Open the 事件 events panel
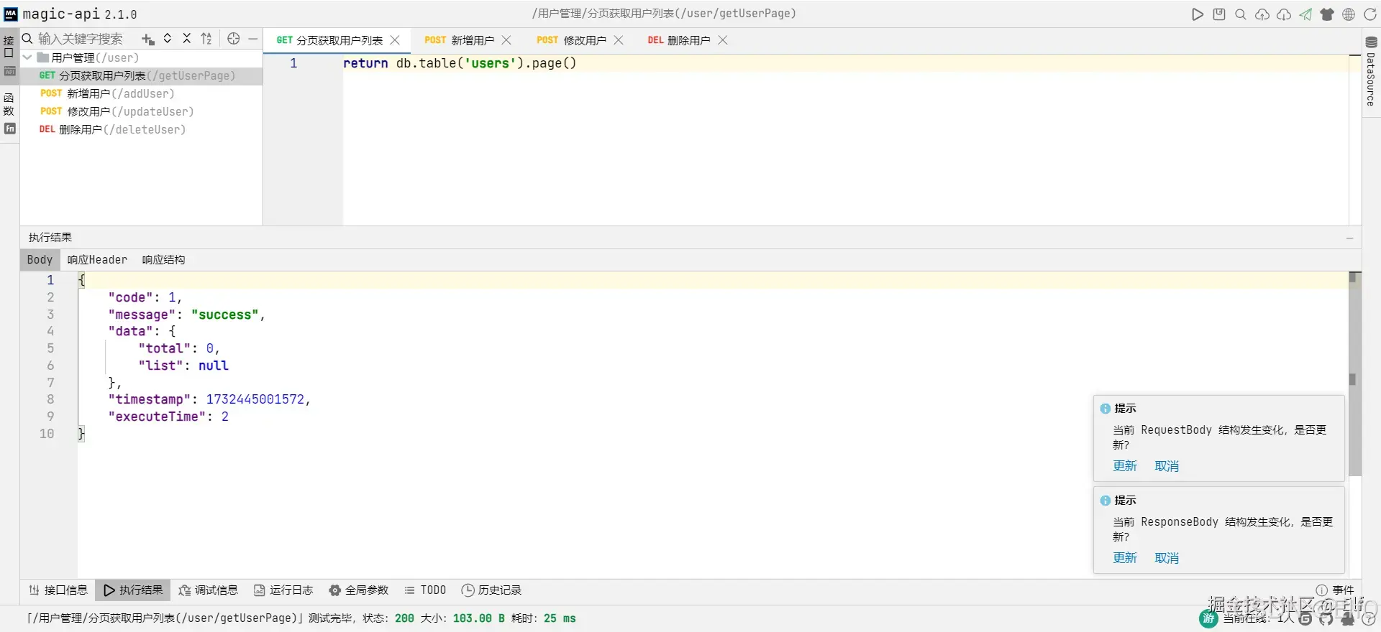The image size is (1381, 632). click(1335, 590)
